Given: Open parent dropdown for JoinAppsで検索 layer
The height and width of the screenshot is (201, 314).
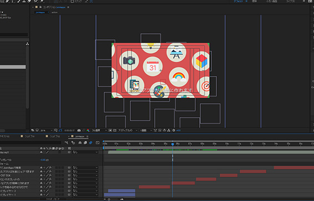Looking at the screenshot, I should [x=85, y=168].
